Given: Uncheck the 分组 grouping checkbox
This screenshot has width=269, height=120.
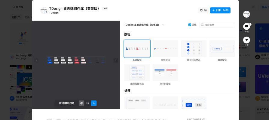Looking at the screenshot, I should point(190,25).
